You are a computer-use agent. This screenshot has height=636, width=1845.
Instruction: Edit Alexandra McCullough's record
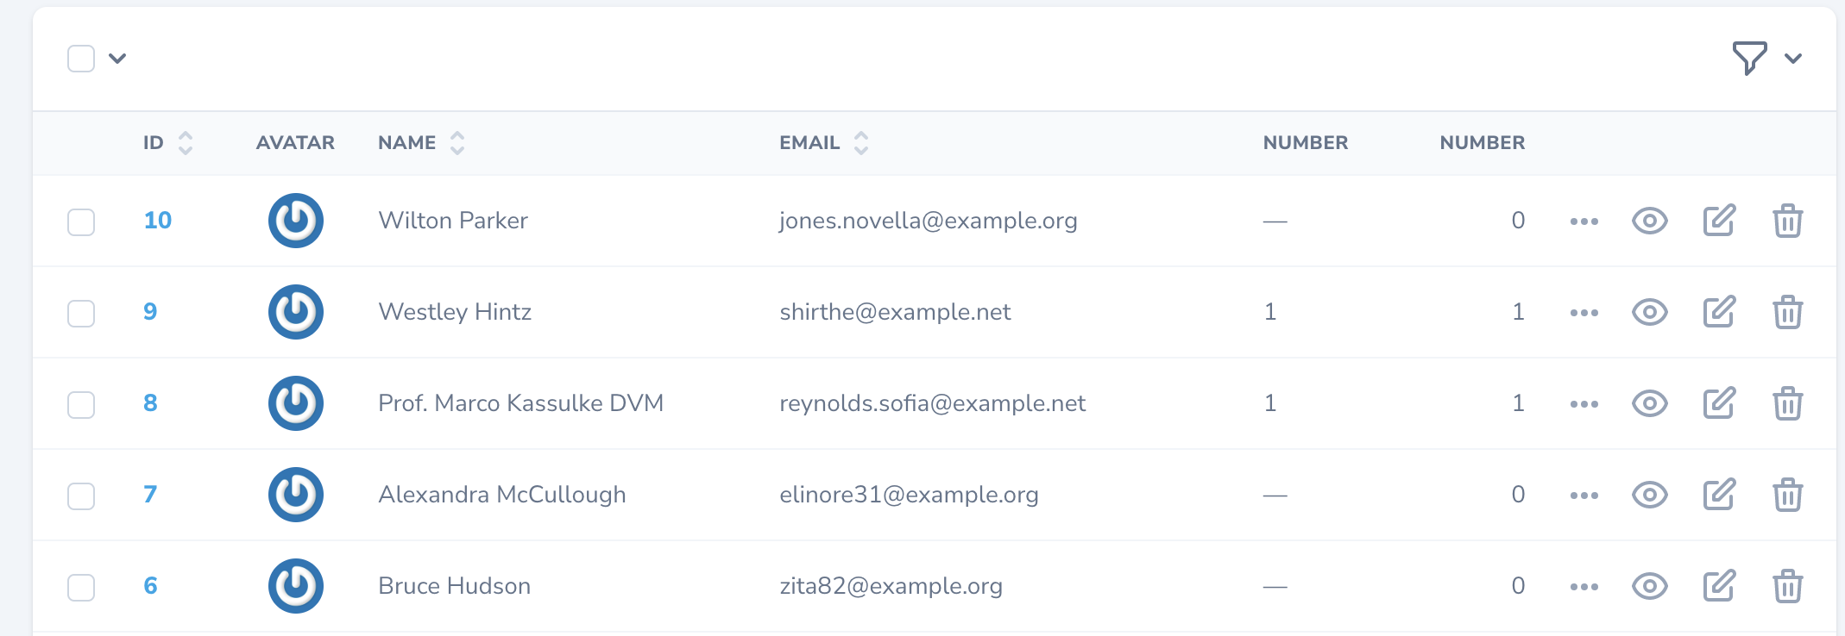click(1718, 494)
